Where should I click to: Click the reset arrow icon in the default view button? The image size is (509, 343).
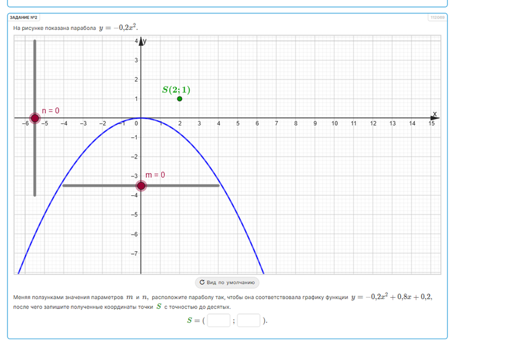pyautogui.click(x=202, y=282)
